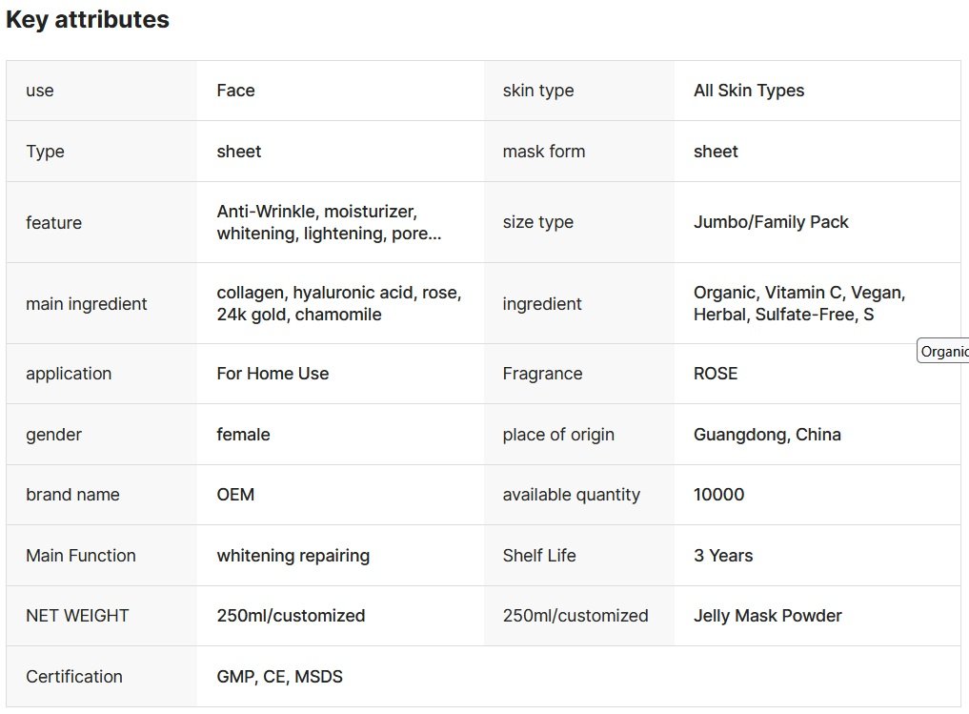Select the "OEM" brand name value
This screenshot has height=714, width=969.
coord(235,495)
